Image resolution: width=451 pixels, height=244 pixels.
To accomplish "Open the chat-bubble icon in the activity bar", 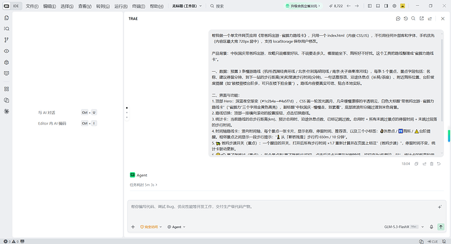I will point(7,100).
